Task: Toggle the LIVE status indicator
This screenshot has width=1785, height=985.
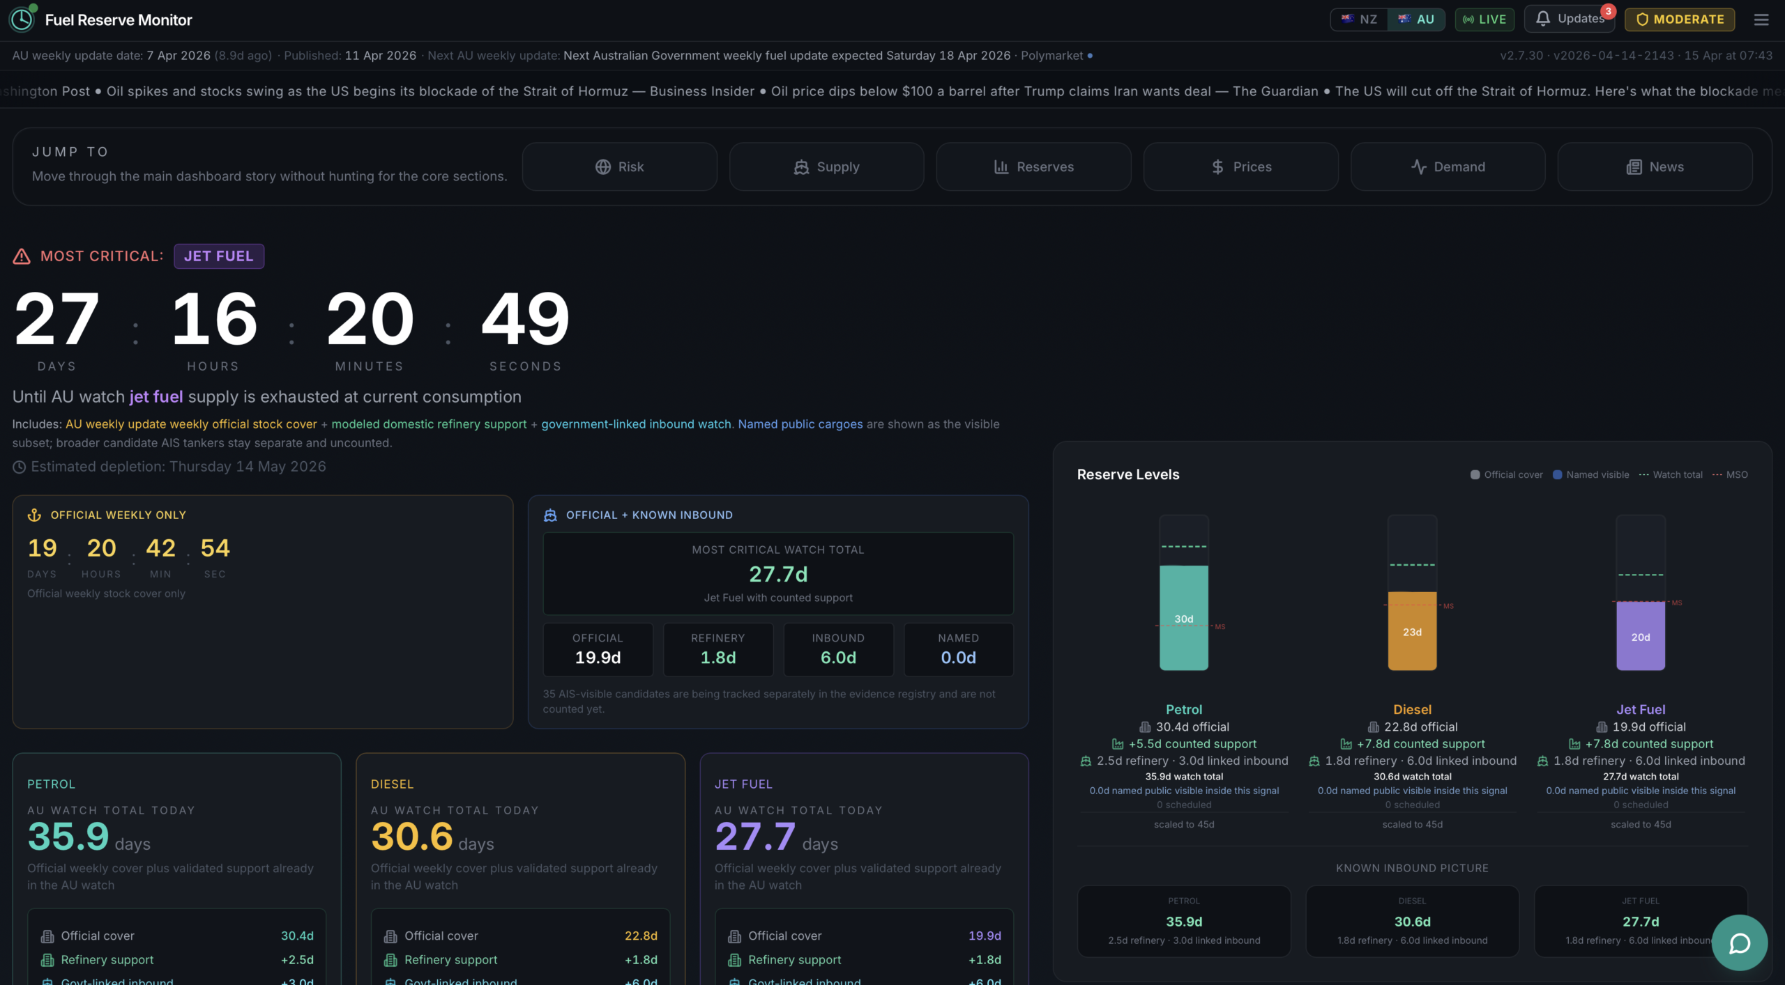Action: (x=1484, y=20)
